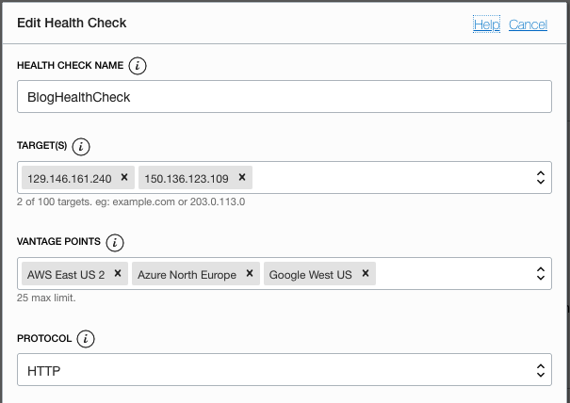The image size is (570, 403).
Task: Remove target 129.146.161.240
Action: pyautogui.click(x=123, y=177)
